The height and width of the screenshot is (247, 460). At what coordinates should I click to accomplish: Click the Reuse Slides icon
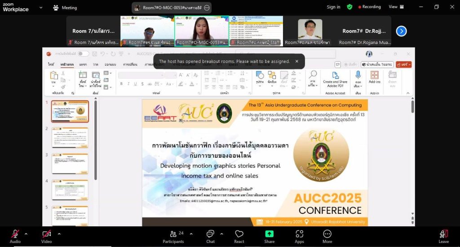coord(96,75)
